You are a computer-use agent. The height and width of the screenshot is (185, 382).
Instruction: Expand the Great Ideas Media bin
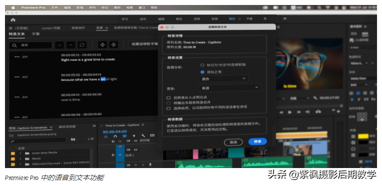click(x=20, y=154)
